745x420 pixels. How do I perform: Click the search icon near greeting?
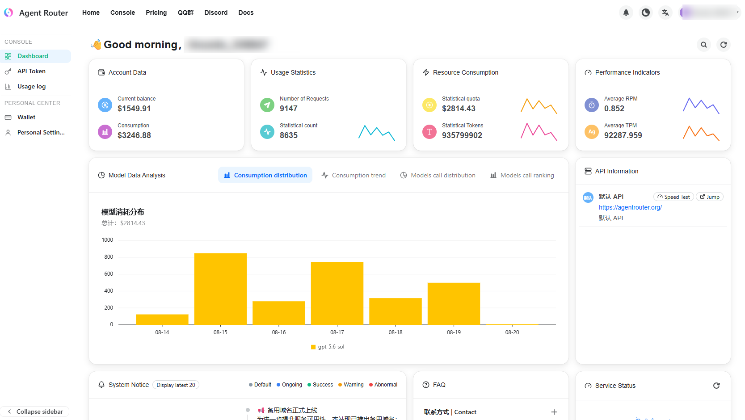click(704, 45)
